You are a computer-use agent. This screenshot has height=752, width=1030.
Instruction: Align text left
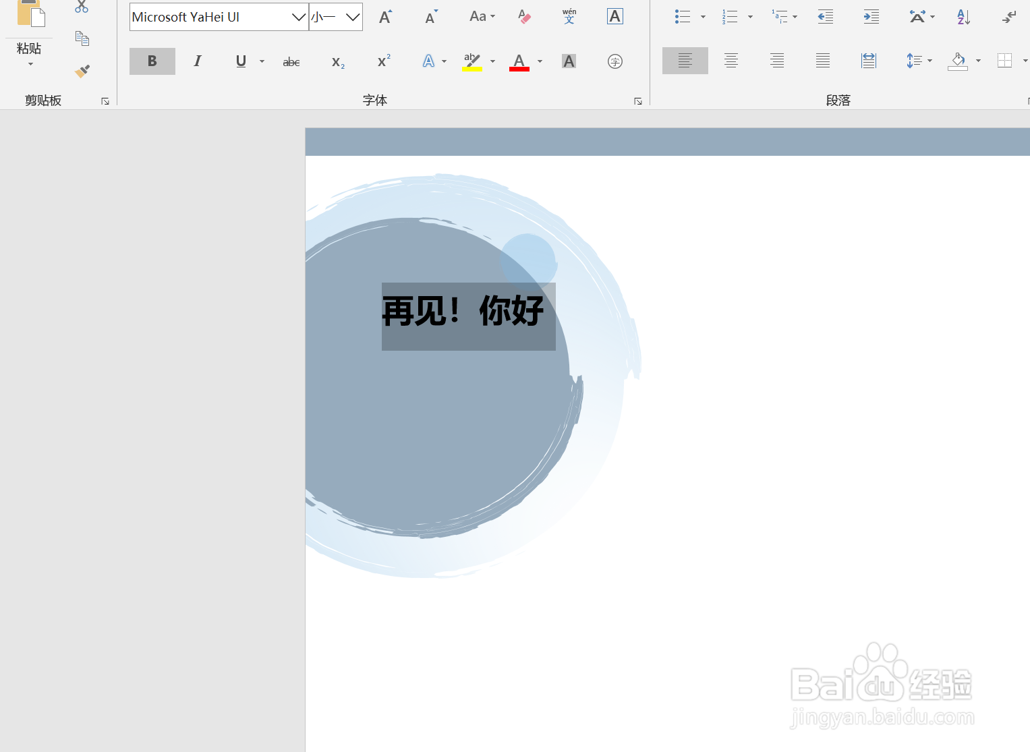[685, 61]
